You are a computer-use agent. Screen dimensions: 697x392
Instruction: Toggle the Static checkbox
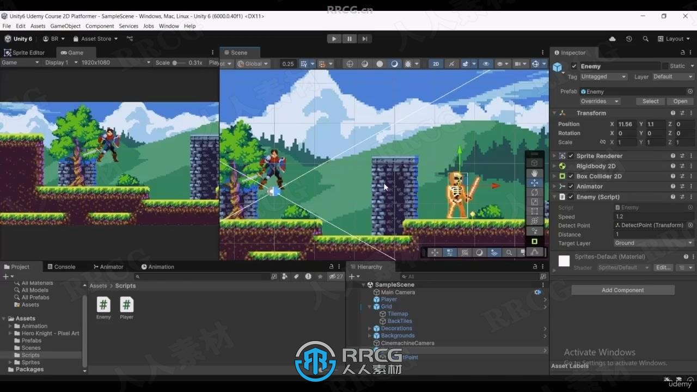[x=665, y=66]
